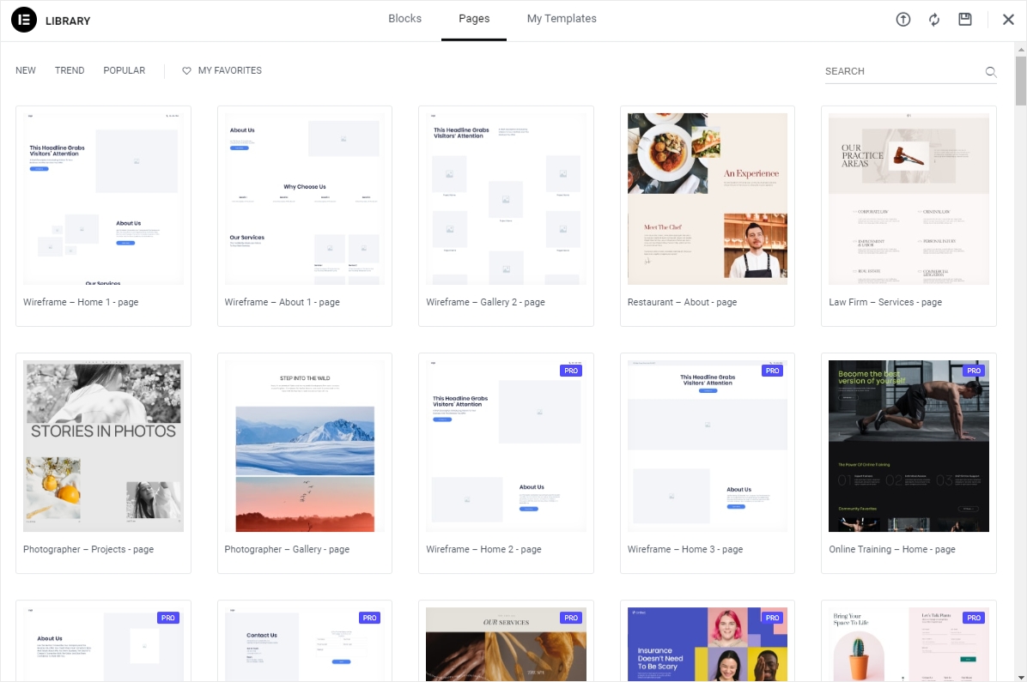
Task: Open Wireframe – Home 1 template thumbnail
Action: click(104, 198)
